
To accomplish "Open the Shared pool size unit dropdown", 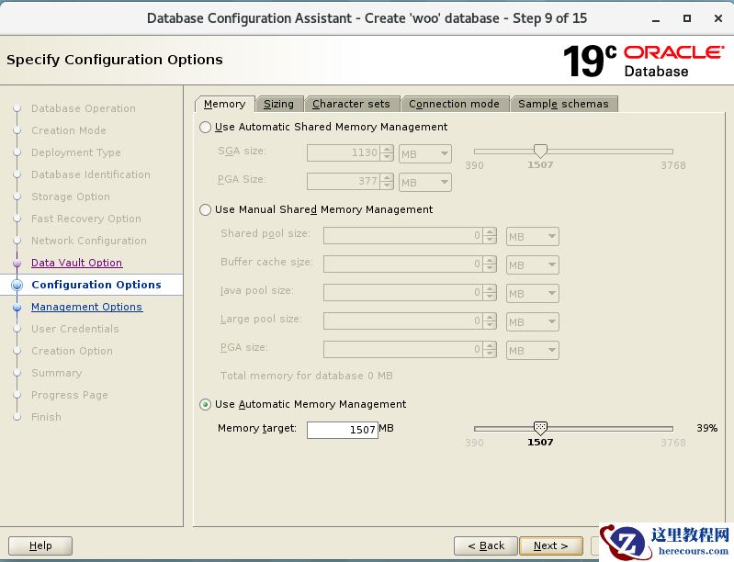I will tap(533, 237).
